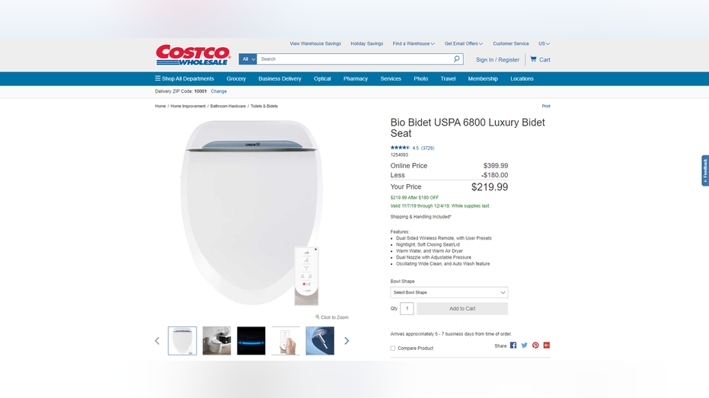Show next product thumbnails arrow

pyautogui.click(x=347, y=341)
